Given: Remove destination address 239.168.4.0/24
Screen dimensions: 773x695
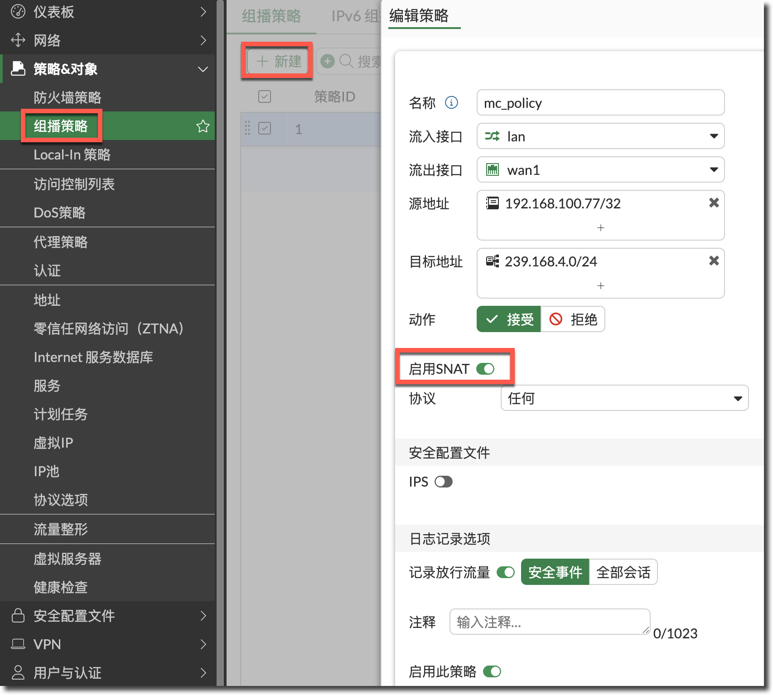Looking at the screenshot, I should tap(714, 261).
